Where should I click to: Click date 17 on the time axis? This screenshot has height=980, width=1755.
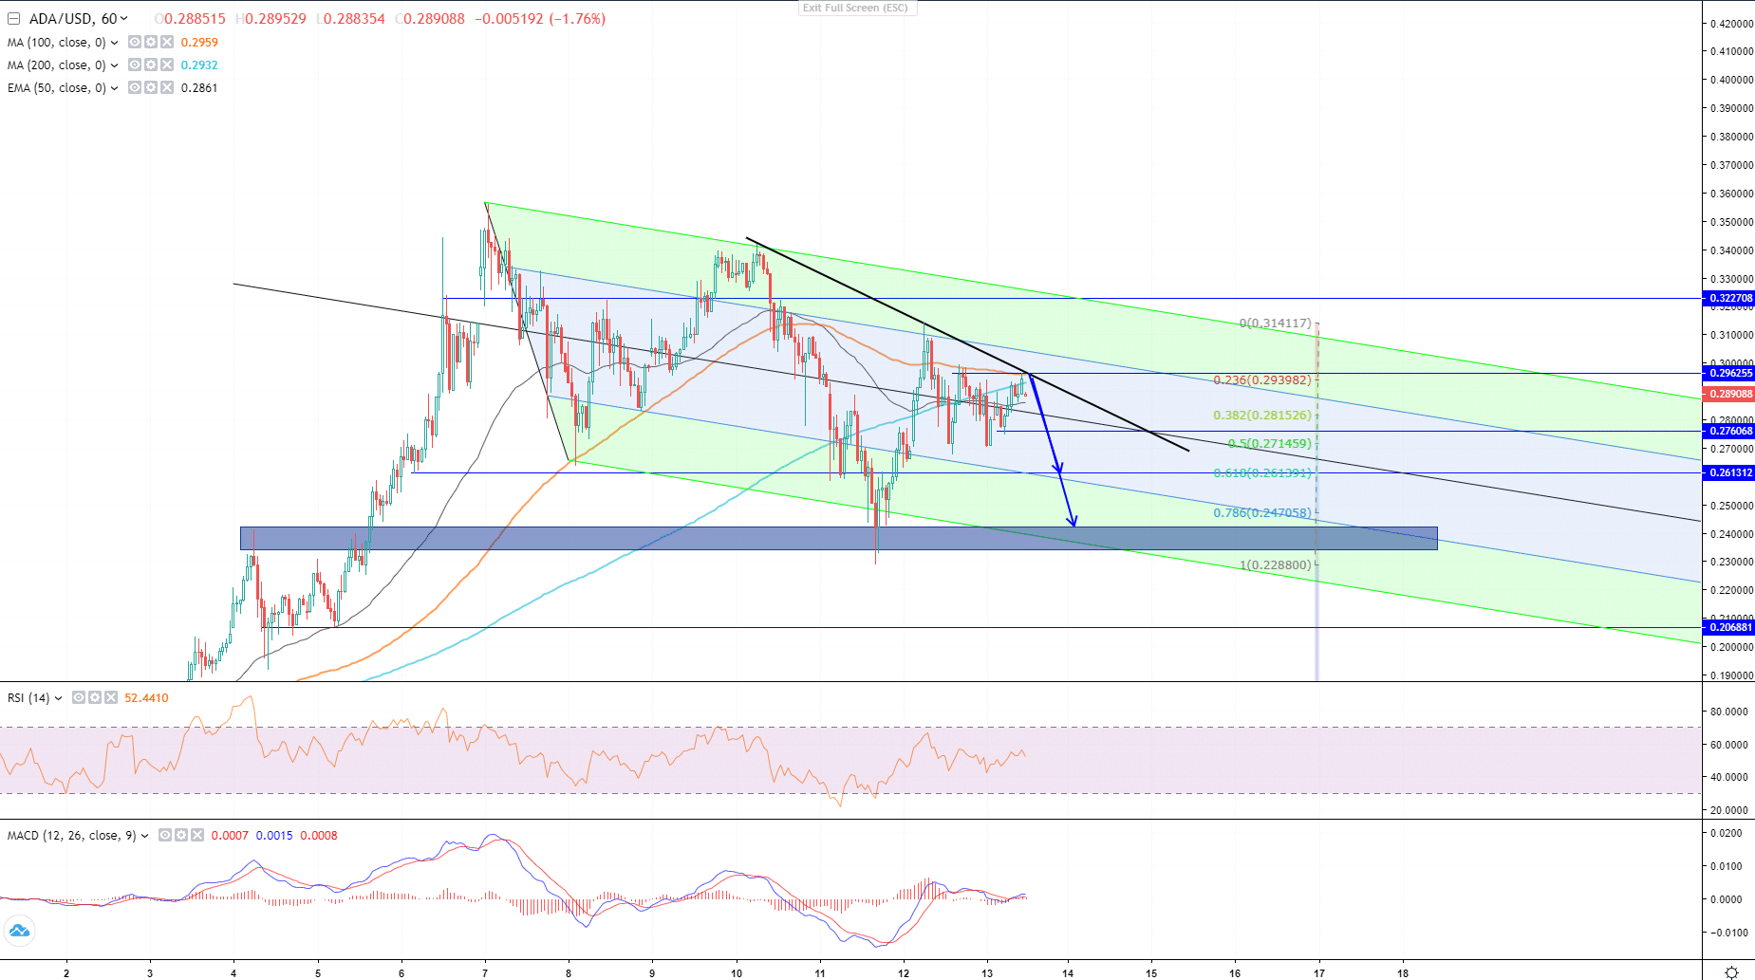click(1319, 973)
